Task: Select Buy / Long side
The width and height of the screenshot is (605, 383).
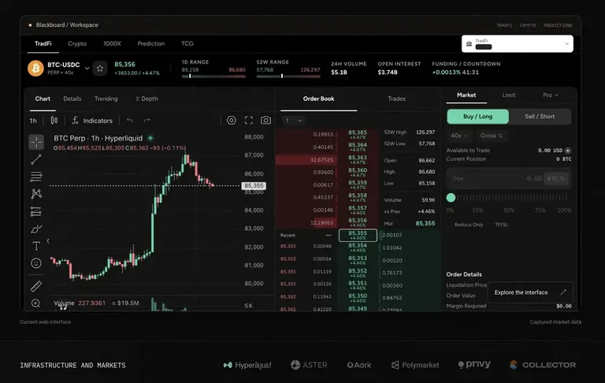Action: (477, 116)
